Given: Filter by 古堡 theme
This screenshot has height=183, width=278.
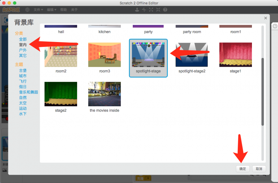Looking at the screenshot, I should 23,70.
